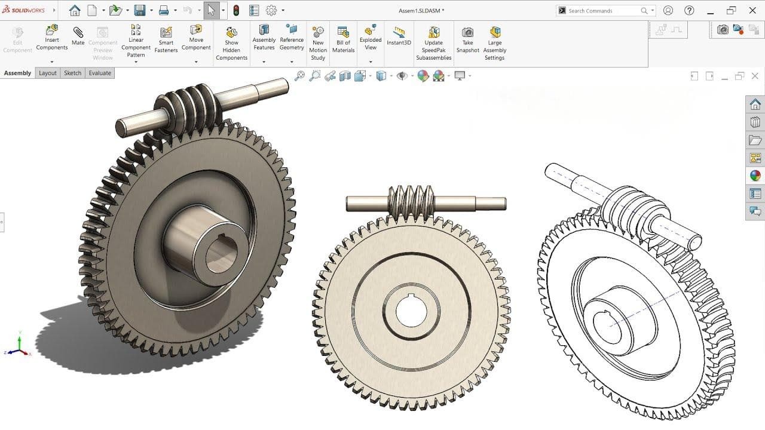The image size is (765, 430).
Task: Switch to the Evaluate tab
Action: tap(100, 73)
